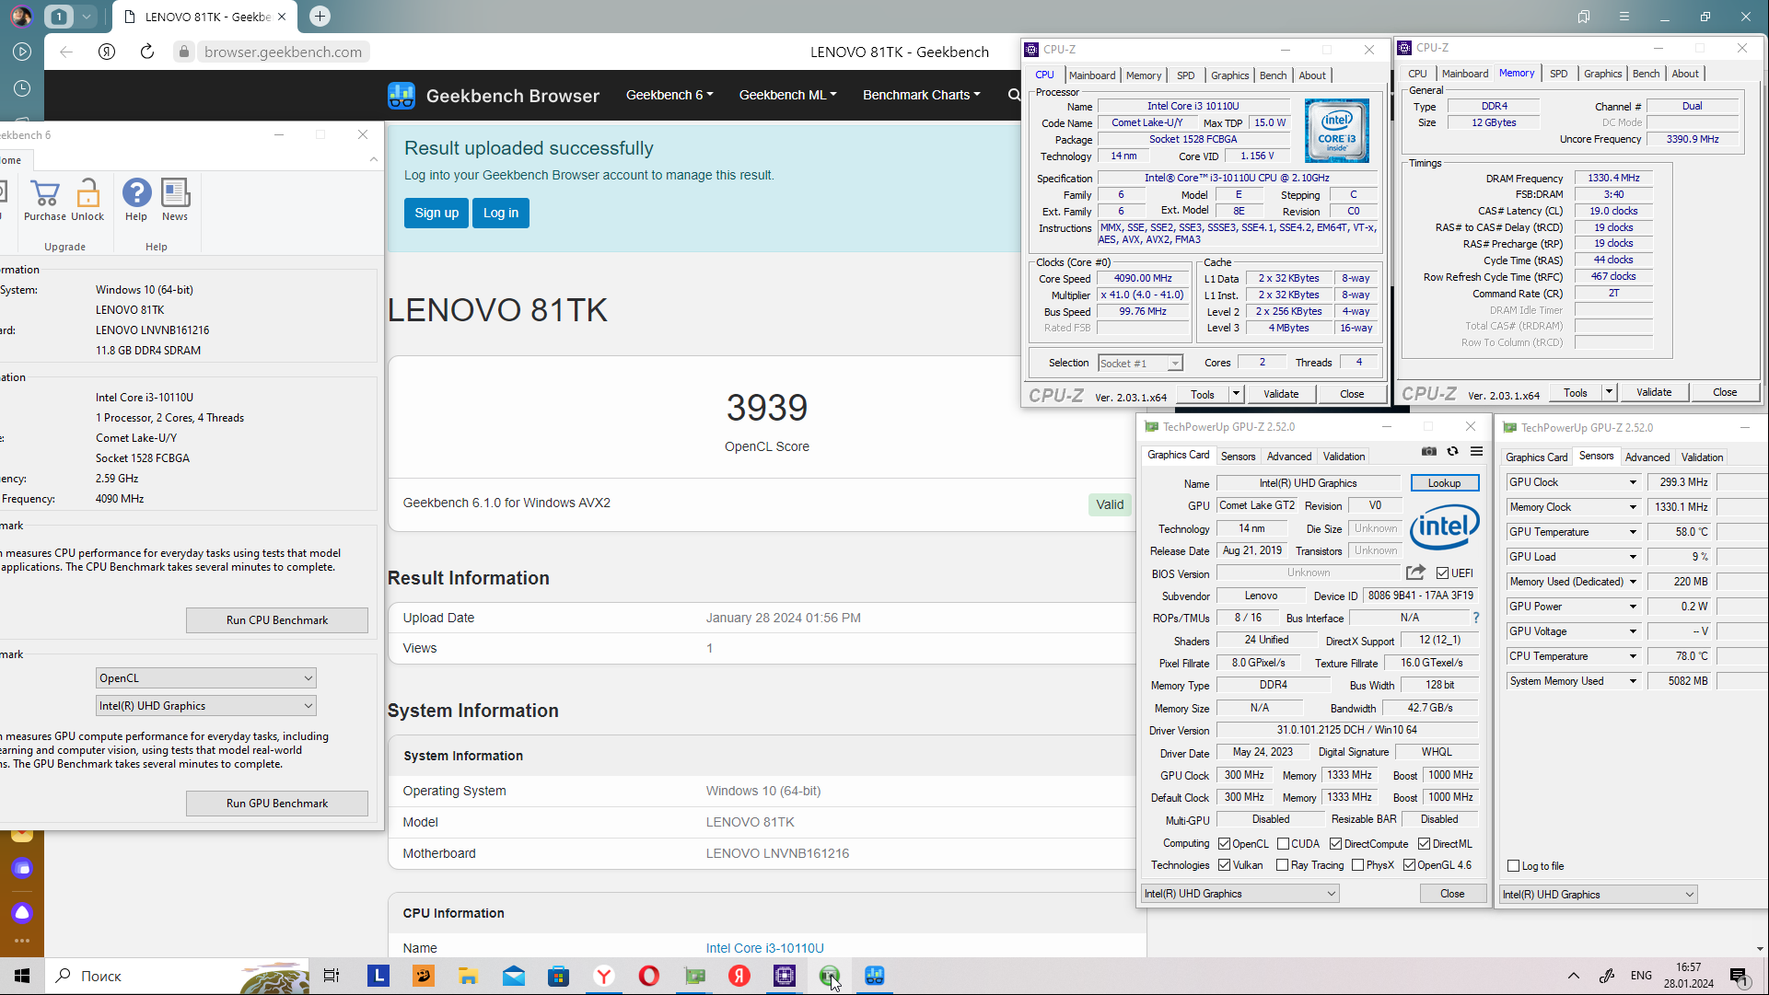Switch to SPD tab in left CPU-Z window
The height and width of the screenshot is (995, 1769).
click(x=1185, y=75)
